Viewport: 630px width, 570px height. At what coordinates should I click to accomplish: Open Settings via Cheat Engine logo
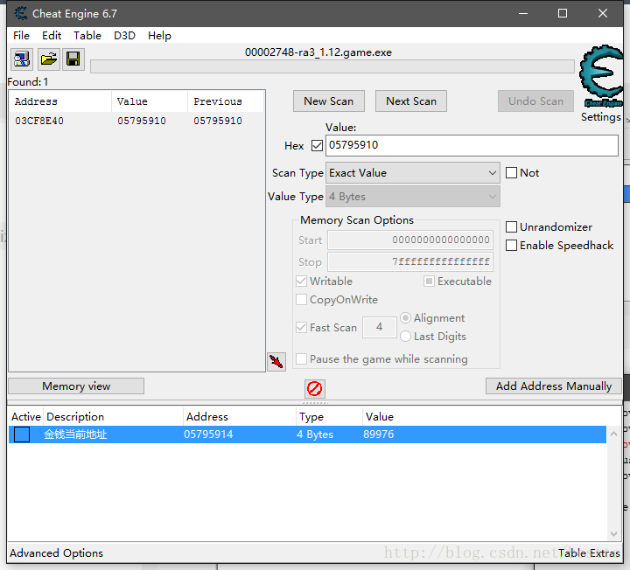[601, 76]
